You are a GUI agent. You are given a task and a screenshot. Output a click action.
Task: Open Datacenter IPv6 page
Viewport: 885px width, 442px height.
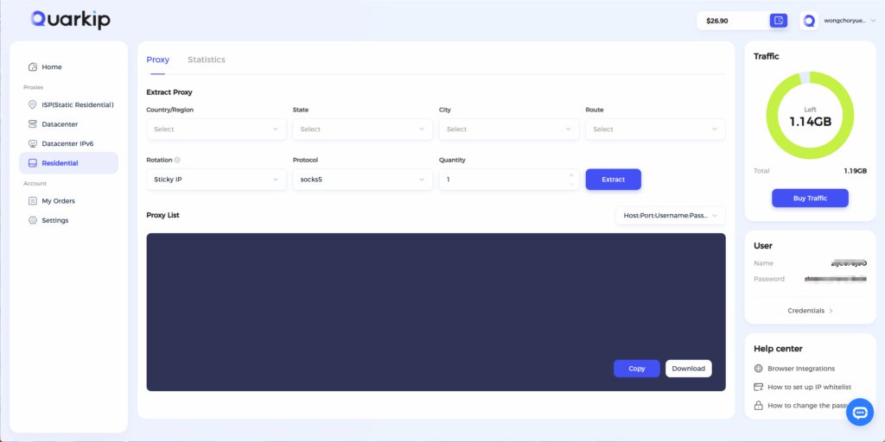click(69, 144)
